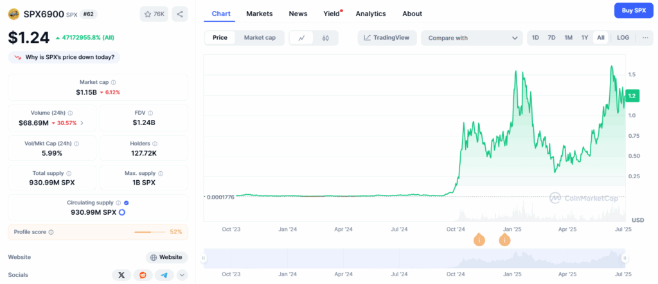Screen dimensions: 658x284
Task: Switch to the Yield tab
Action: click(x=332, y=13)
